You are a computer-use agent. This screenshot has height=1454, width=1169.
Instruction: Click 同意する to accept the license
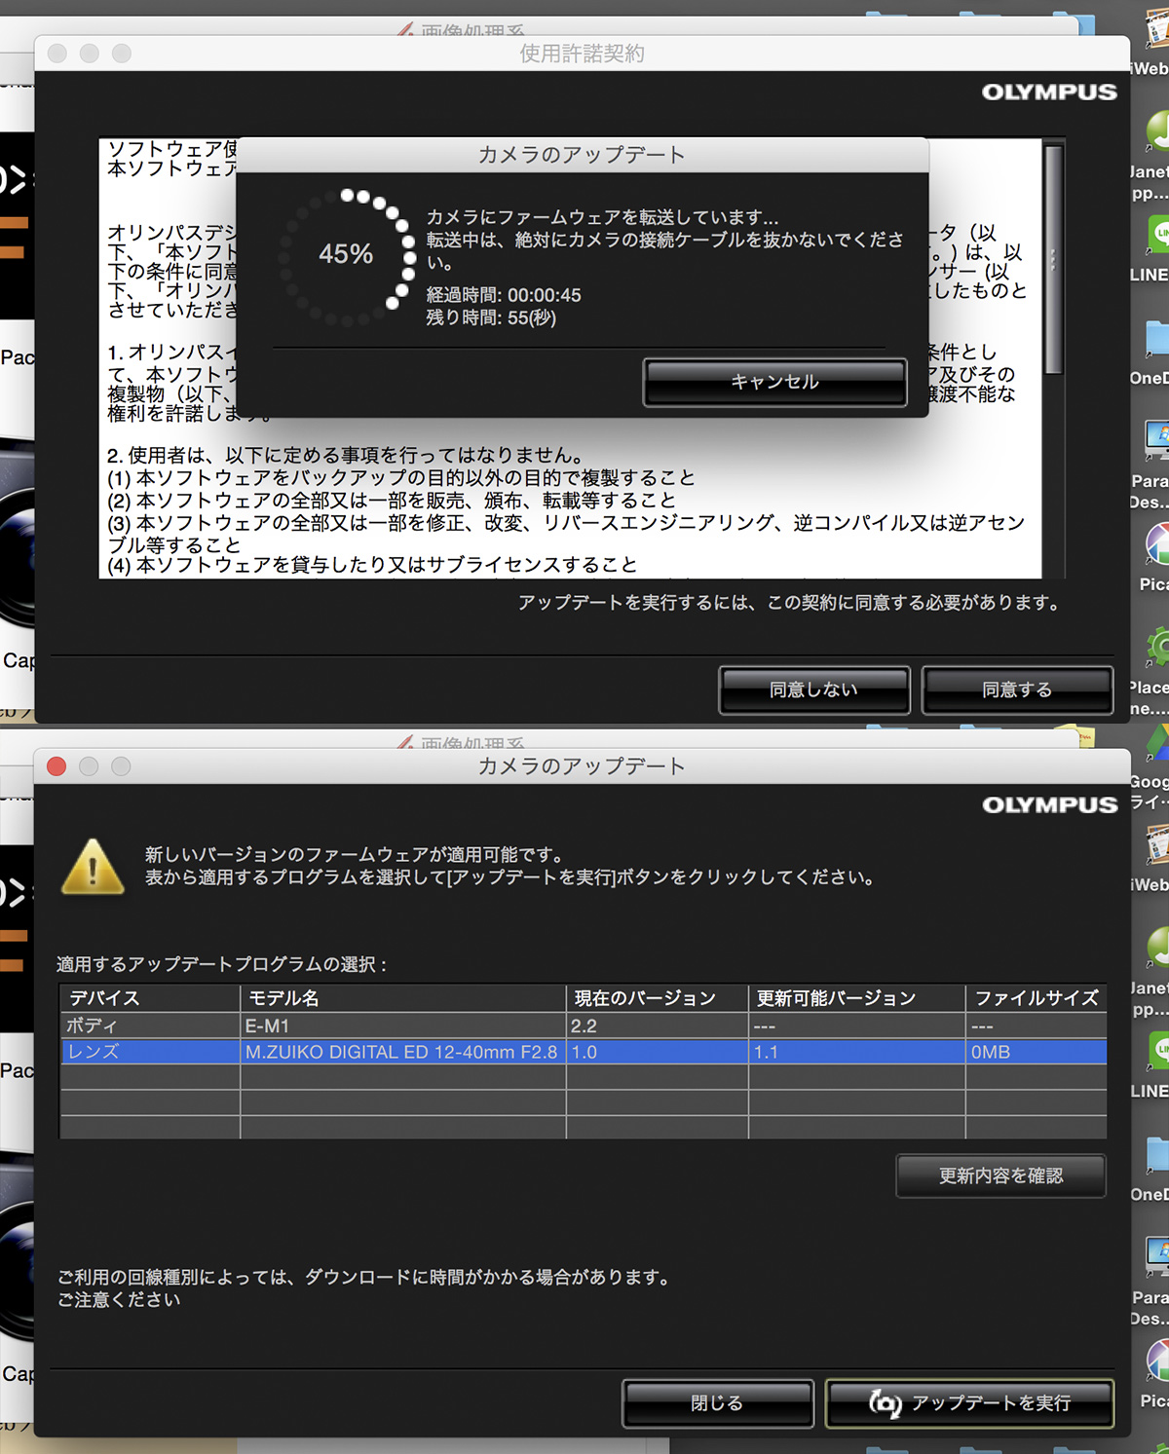pos(1017,690)
